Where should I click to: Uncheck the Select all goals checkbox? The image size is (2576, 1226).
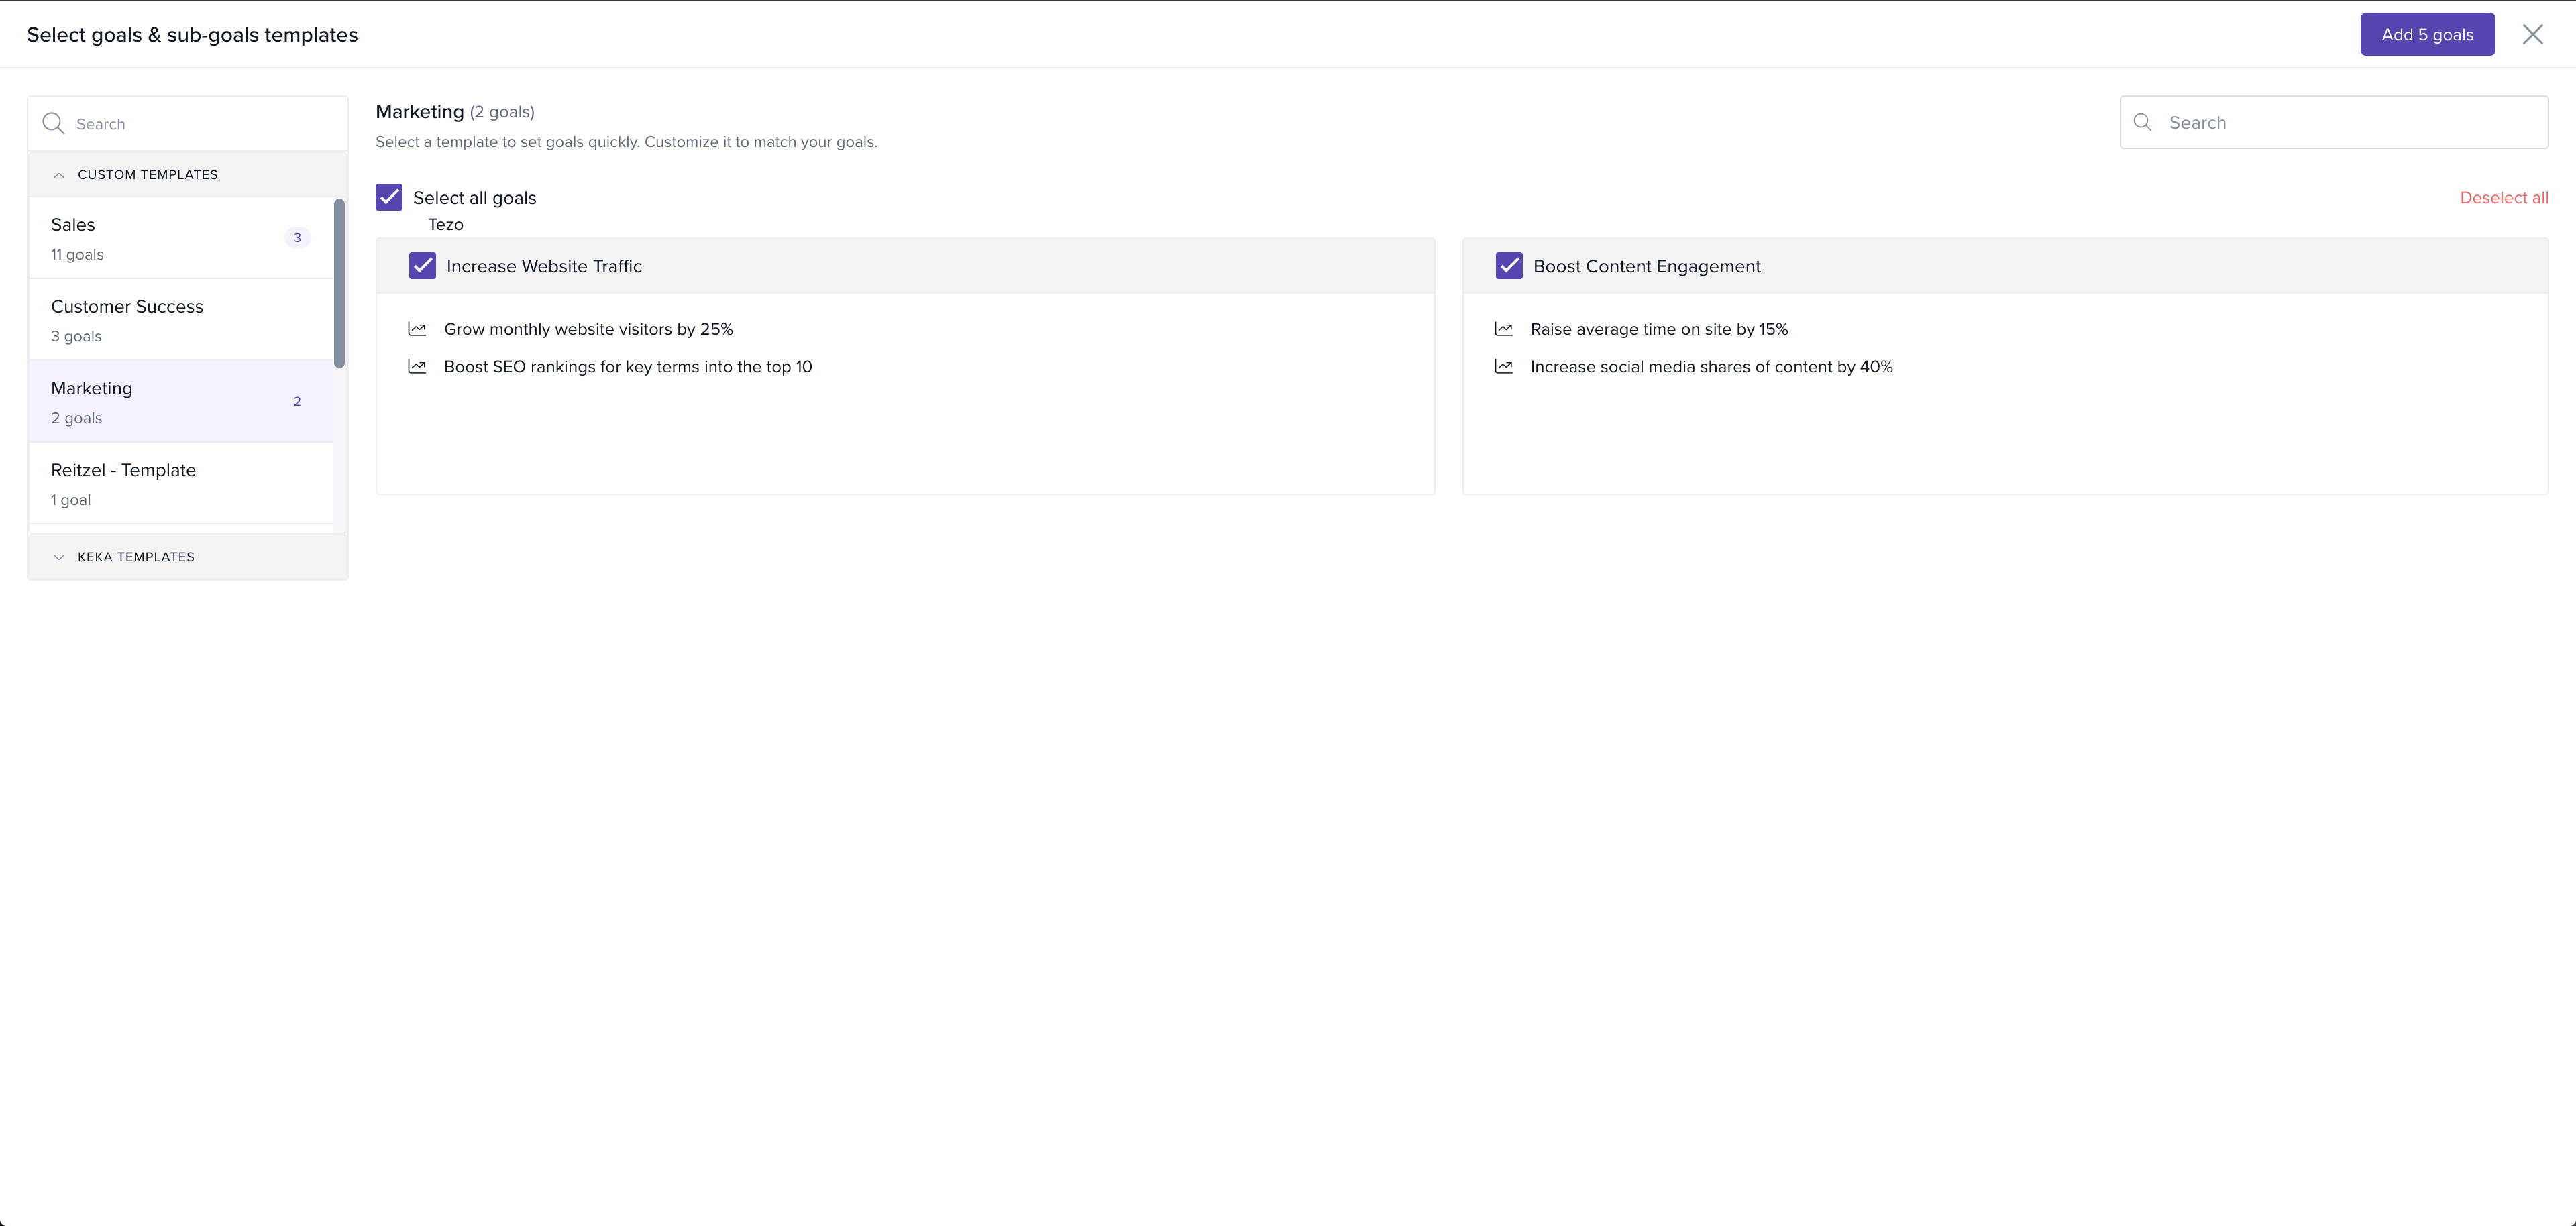pyautogui.click(x=389, y=197)
